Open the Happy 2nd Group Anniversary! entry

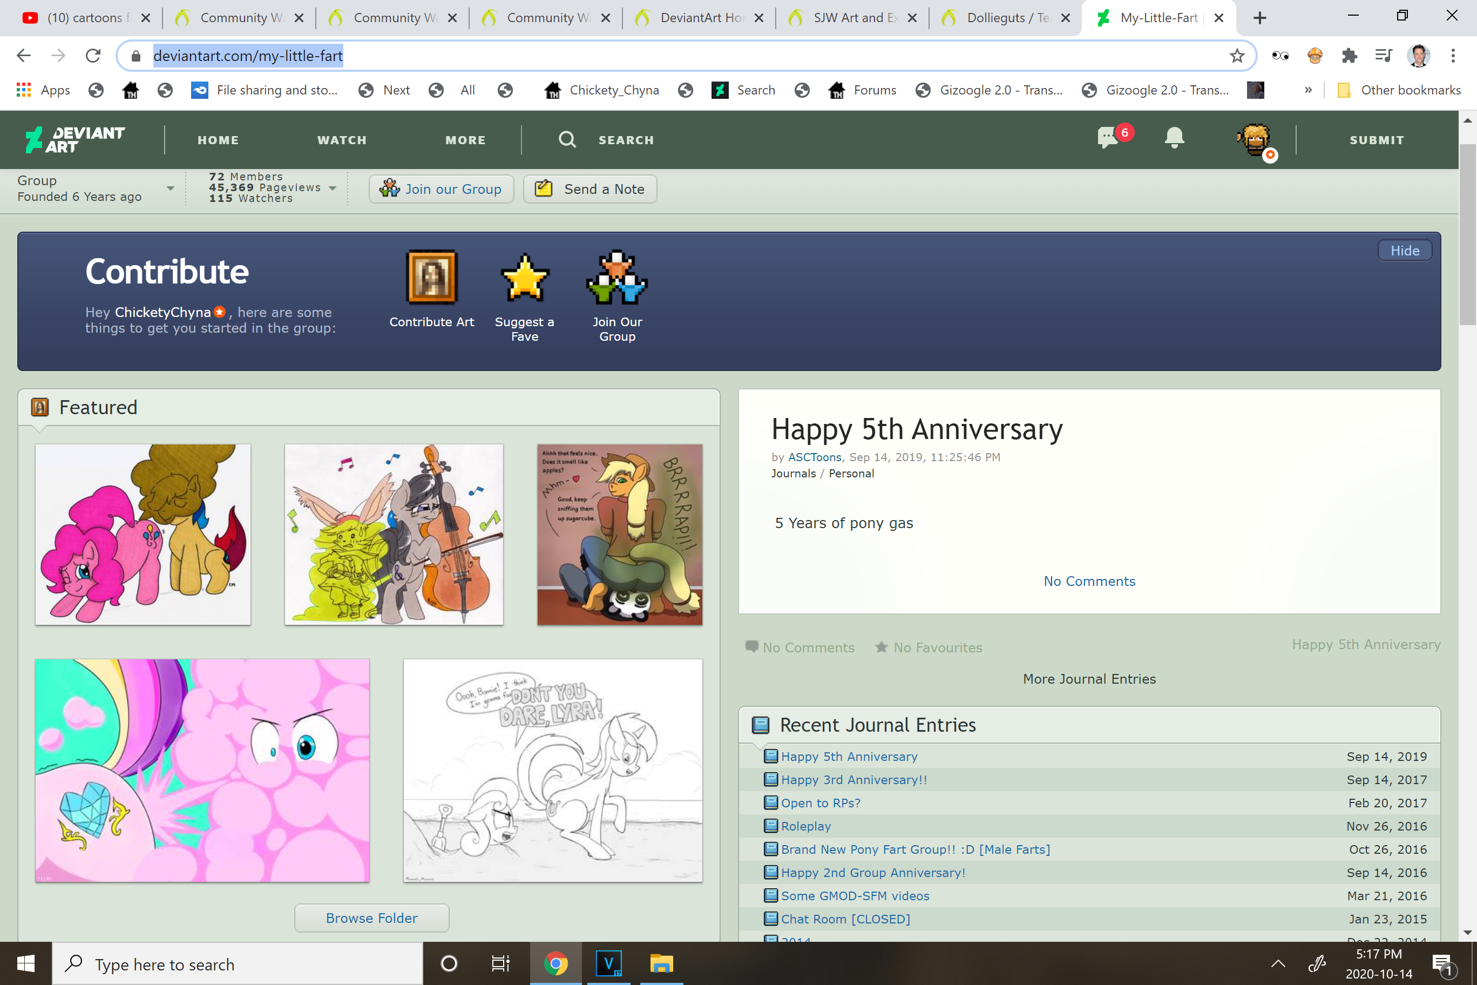coord(873,873)
